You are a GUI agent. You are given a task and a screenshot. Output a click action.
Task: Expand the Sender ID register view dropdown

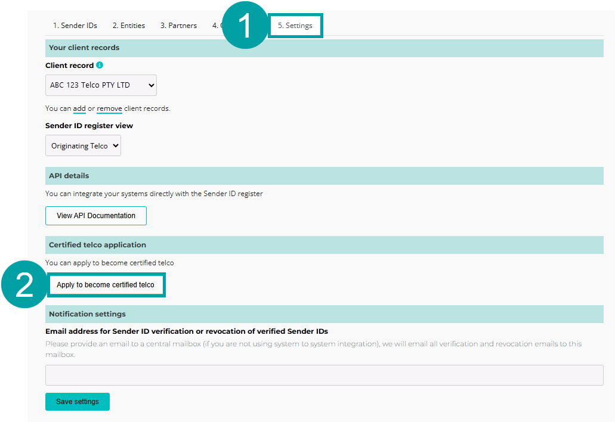pyautogui.click(x=83, y=145)
